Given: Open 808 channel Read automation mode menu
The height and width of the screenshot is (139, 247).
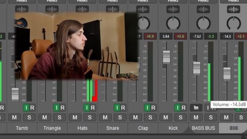Looking at the screenshot, I should 233,2.
